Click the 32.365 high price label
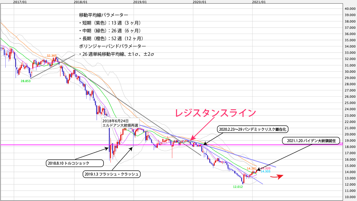The width and height of the screenshot is (357, 201). click(x=51, y=56)
